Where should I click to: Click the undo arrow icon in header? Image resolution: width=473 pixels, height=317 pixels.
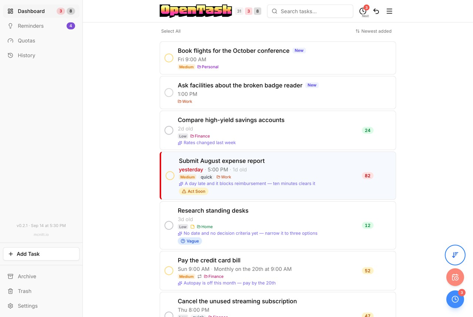pos(376,11)
